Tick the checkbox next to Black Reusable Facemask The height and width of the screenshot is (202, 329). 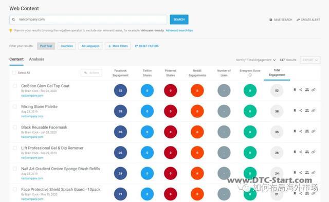(15, 127)
